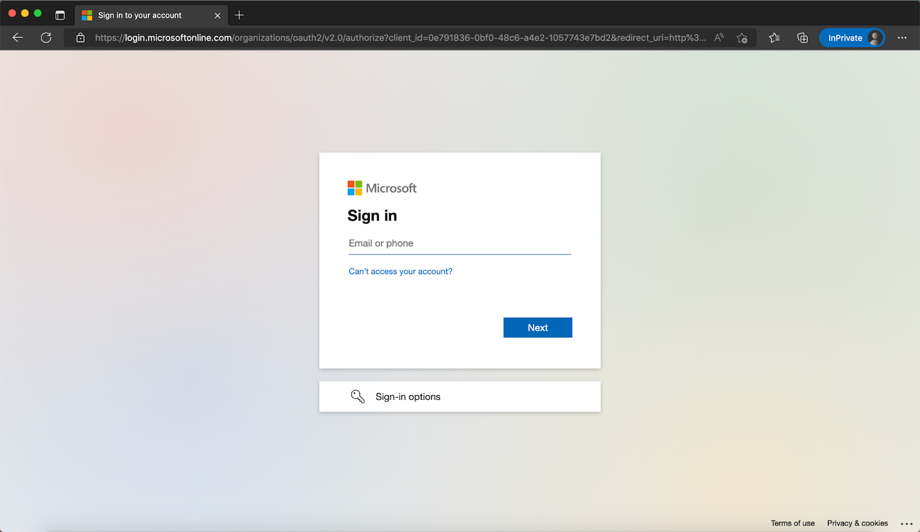Click the Next button
This screenshot has height=532, width=920.
(x=538, y=327)
